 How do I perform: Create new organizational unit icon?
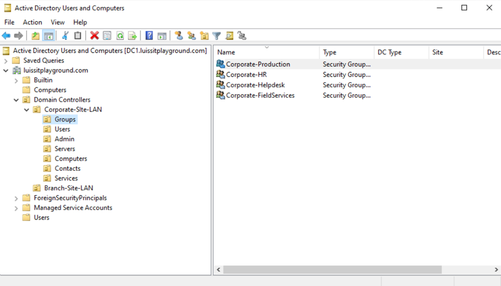(x=204, y=36)
